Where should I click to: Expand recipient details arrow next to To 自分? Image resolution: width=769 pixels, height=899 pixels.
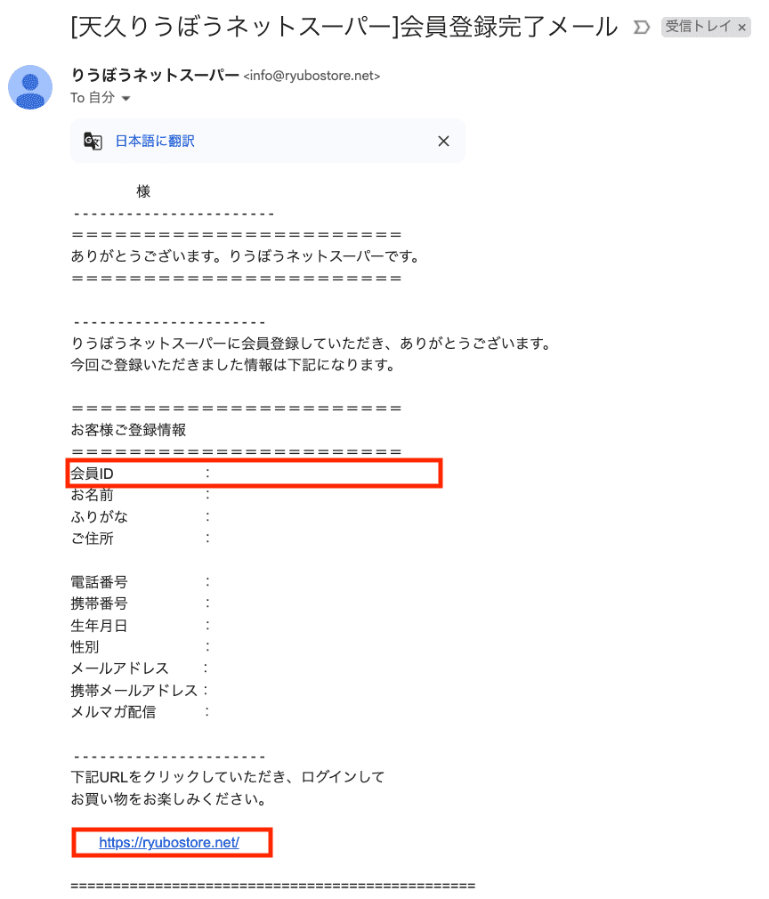(x=125, y=99)
